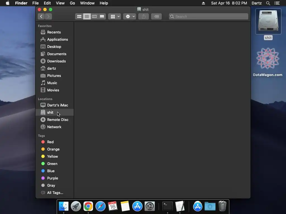Image resolution: width=286 pixels, height=214 pixels.
Task: Select the Yellow tag
Action: tap(55, 157)
